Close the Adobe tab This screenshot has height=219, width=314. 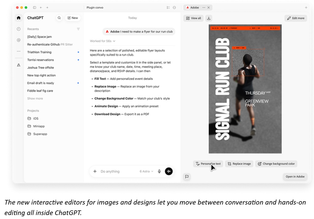[209, 8]
